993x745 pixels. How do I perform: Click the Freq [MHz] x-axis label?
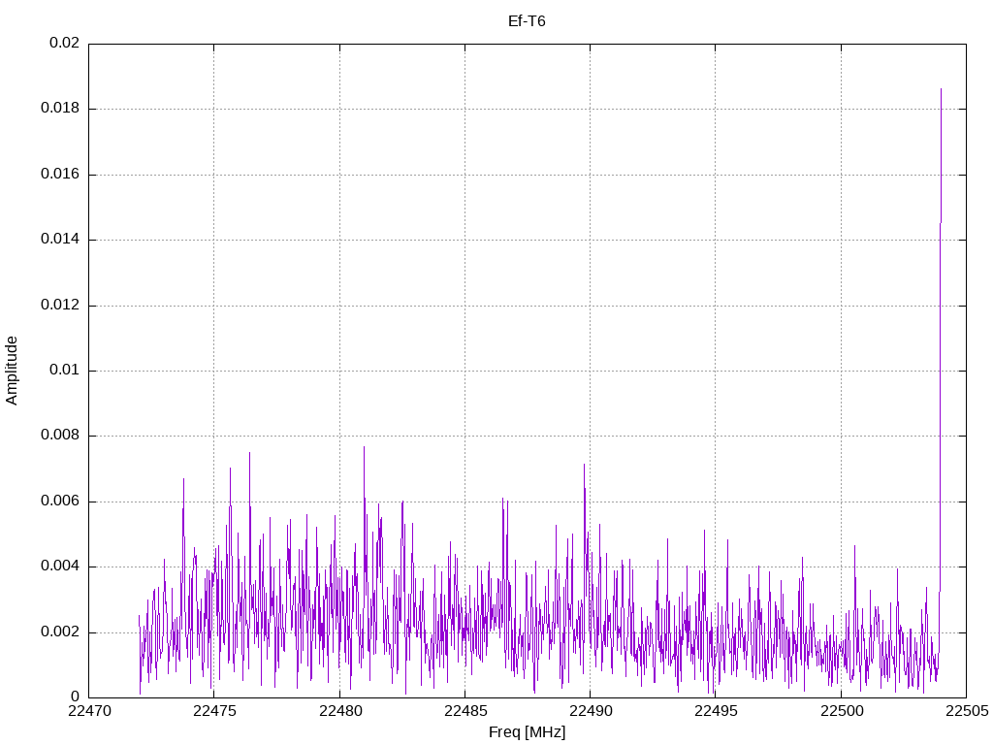527,732
